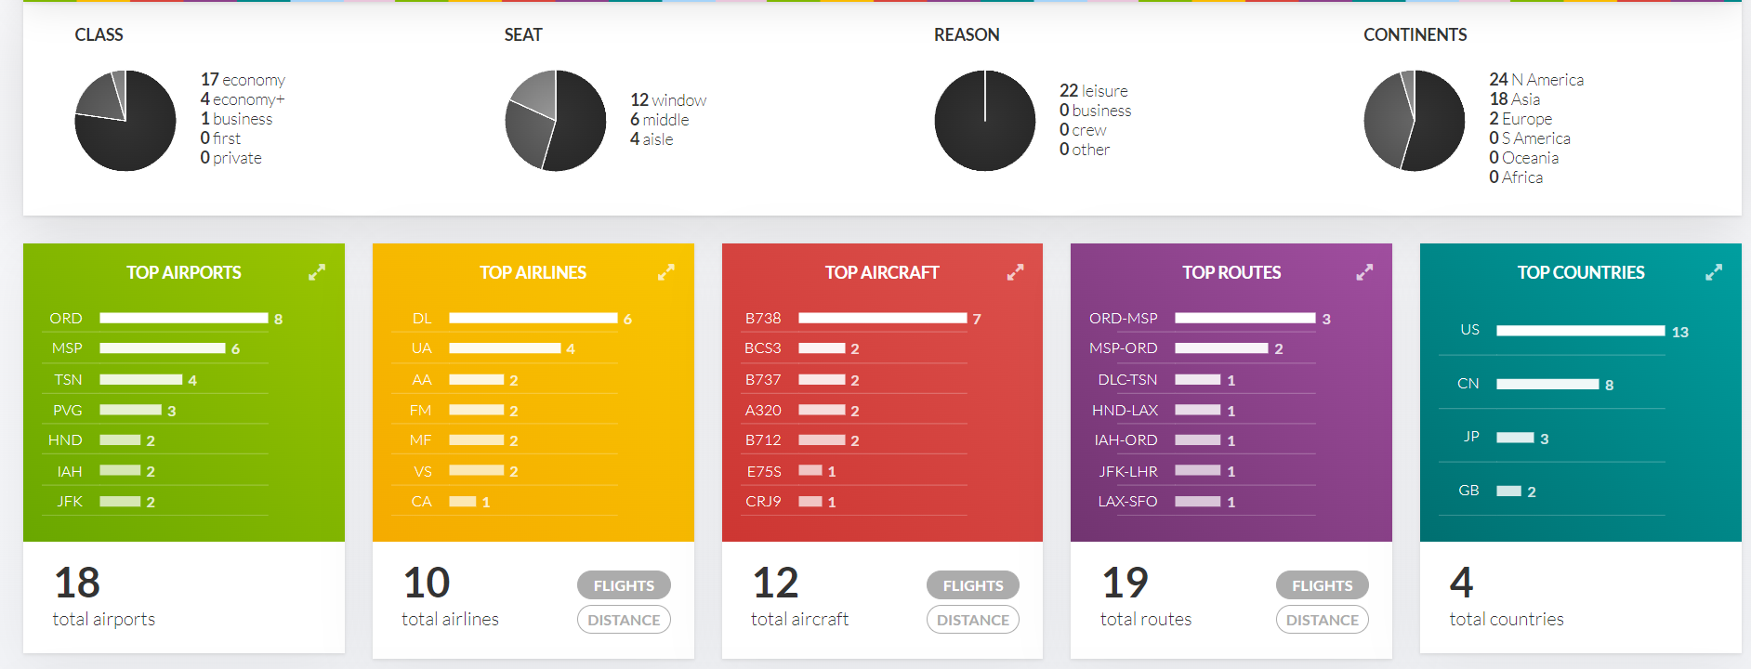The width and height of the screenshot is (1751, 669).
Task: Click the B712 aircraft label
Action: click(763, 439)
